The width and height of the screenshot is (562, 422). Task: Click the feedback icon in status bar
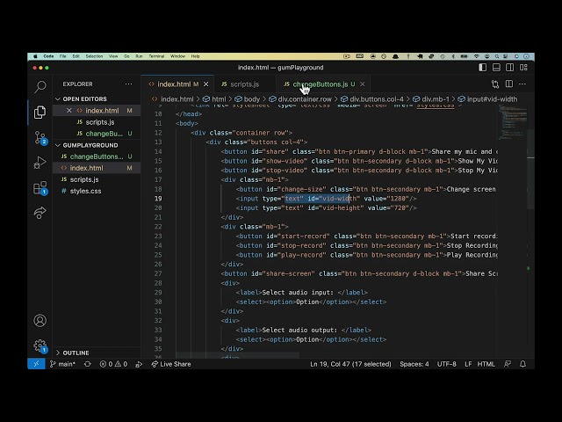point(508,364)
